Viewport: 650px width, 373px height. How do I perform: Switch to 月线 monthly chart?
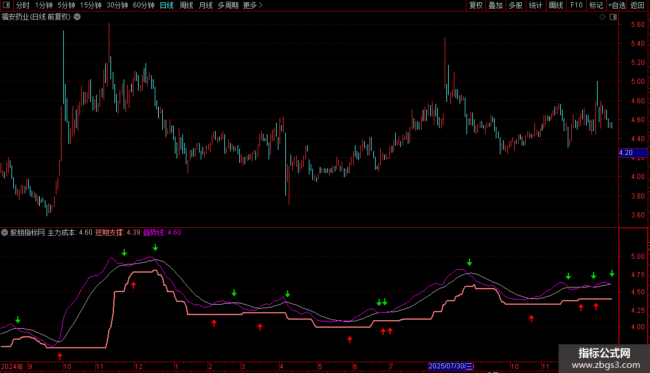[x=205, y=5]
